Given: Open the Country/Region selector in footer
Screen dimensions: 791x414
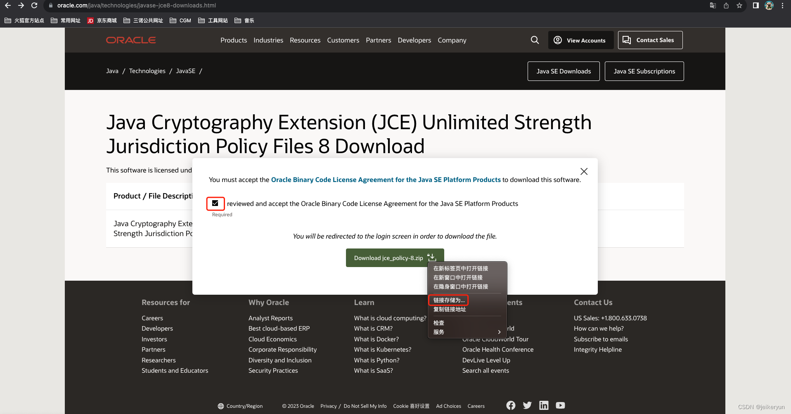Looking at the screenshot, I should click(x=240, y=406).
